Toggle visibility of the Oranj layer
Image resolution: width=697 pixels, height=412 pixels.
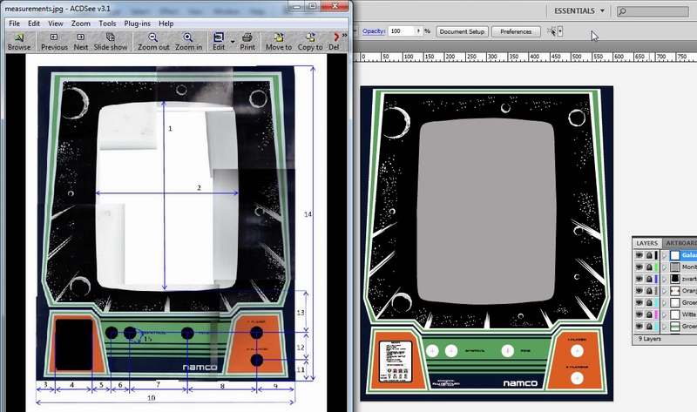pos(639,291)
